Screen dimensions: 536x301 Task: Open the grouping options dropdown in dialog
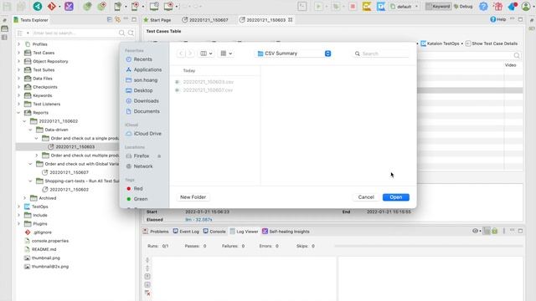tap(226, 54)
